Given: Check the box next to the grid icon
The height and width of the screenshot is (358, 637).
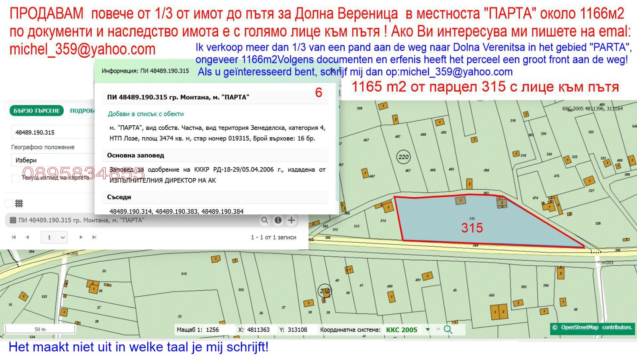Looking at the screenshot, I should click(8, 203).
